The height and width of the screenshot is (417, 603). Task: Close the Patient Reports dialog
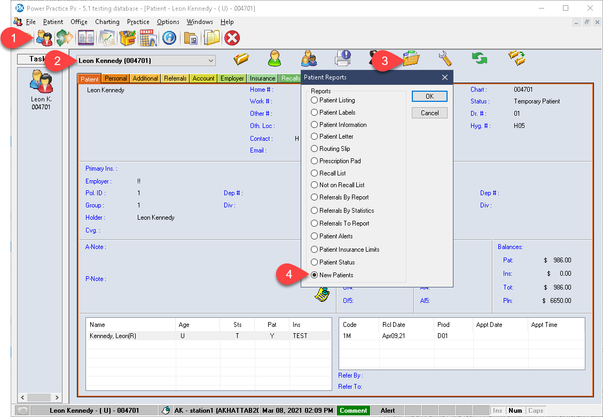445,77
